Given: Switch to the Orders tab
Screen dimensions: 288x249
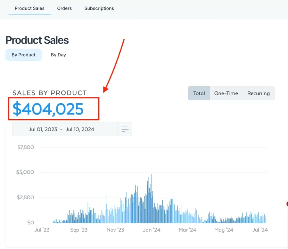Looking at the screenshot, I should tap(65, 8).
